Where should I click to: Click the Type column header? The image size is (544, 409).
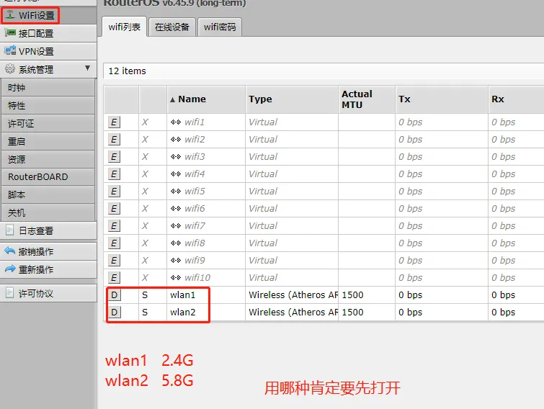[260, 99]
